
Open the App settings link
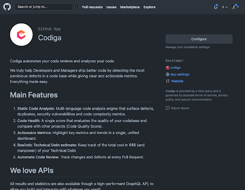point(180,74)
